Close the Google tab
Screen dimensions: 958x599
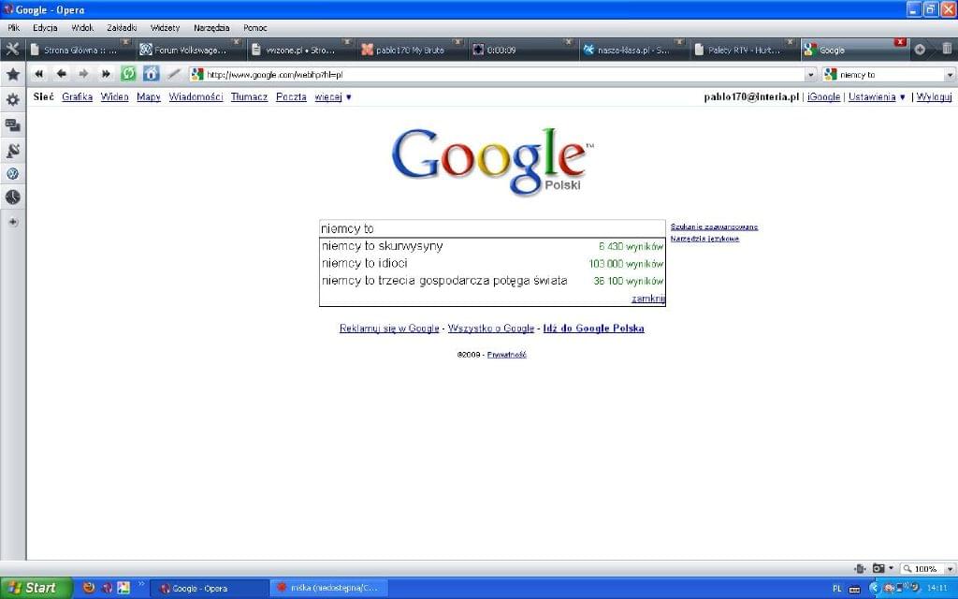pyautogui.click(x=900, y=42)
